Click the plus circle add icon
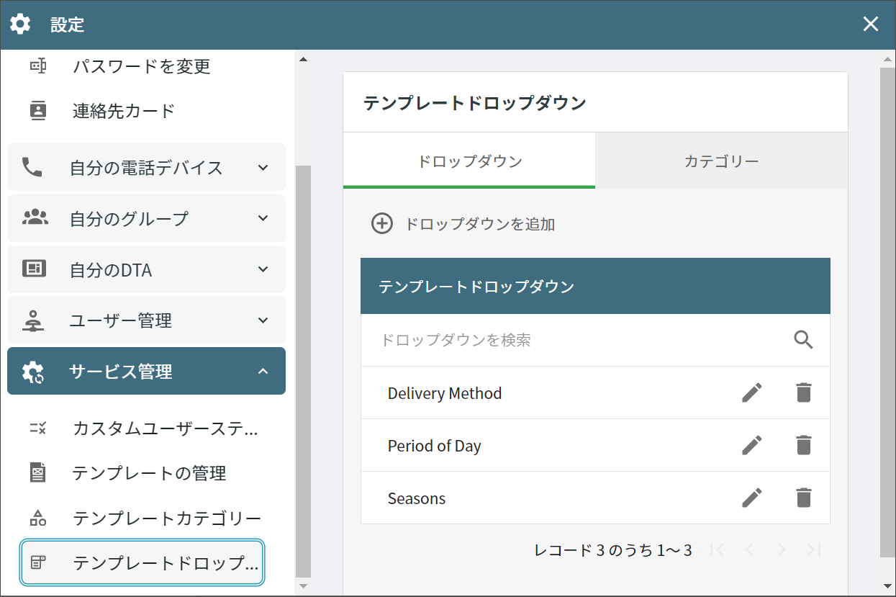The image size is (896, 597). (x=381, y=224)
